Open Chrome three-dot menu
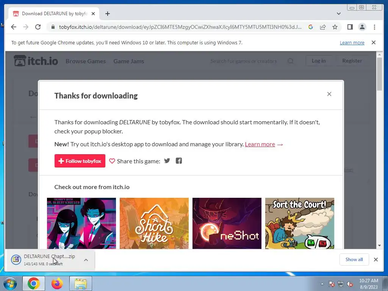388x291 pixels. [x=374, y=27]
